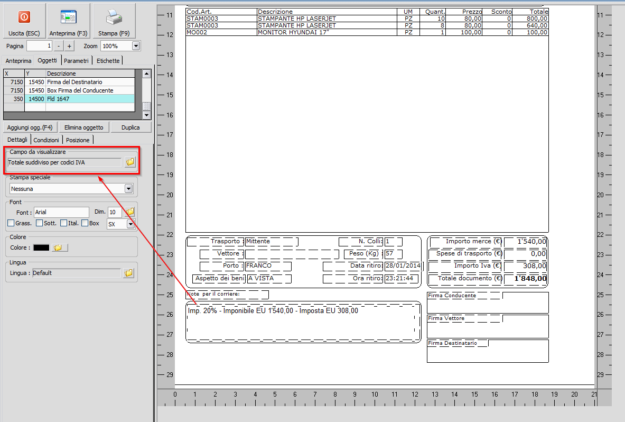Click the Stampa (F9) printer icon
Screen dimensions: 625x422
point(114,17)
